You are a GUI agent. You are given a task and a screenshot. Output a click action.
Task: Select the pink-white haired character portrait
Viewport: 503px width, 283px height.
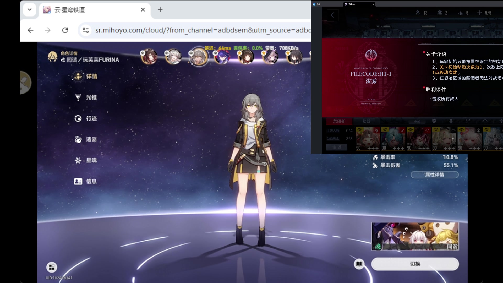pyautogui.click(x=270, y=57)
